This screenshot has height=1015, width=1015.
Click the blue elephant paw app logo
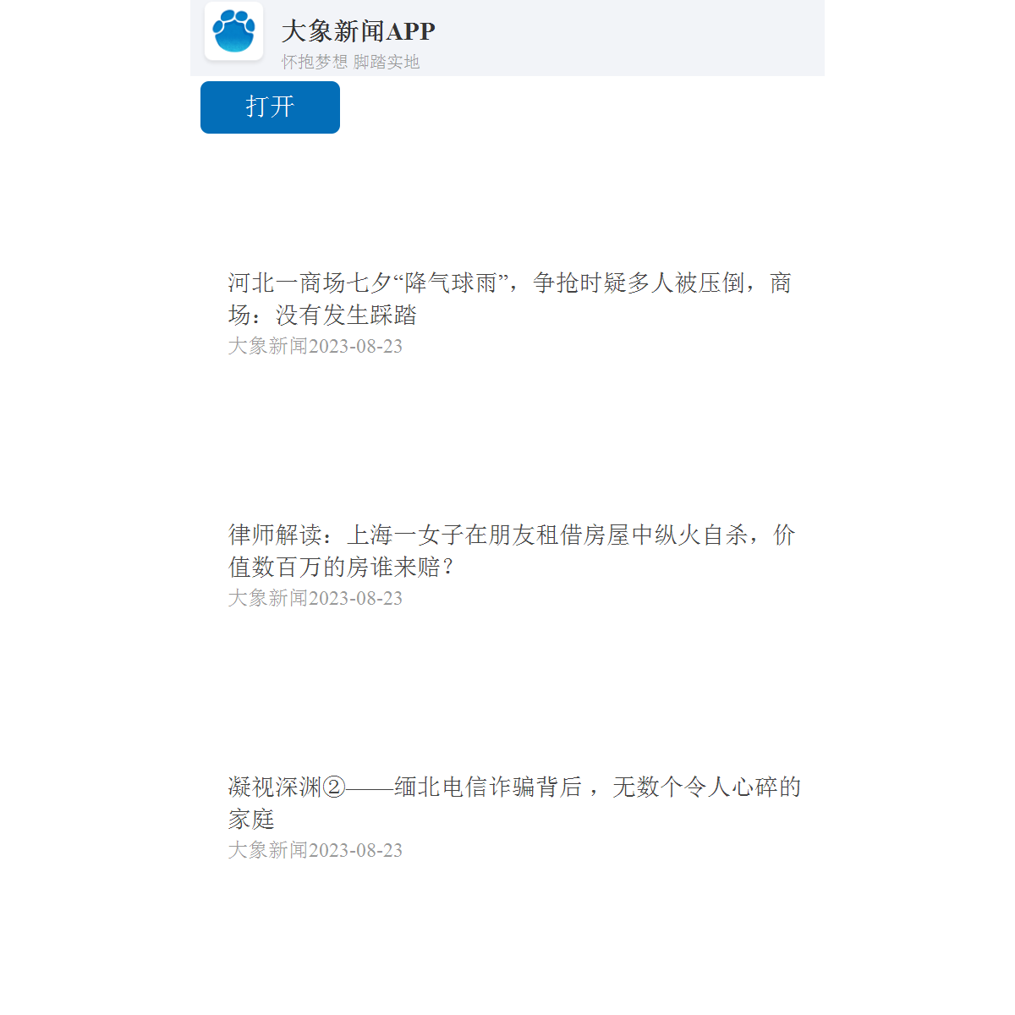(x=234, y=31)
